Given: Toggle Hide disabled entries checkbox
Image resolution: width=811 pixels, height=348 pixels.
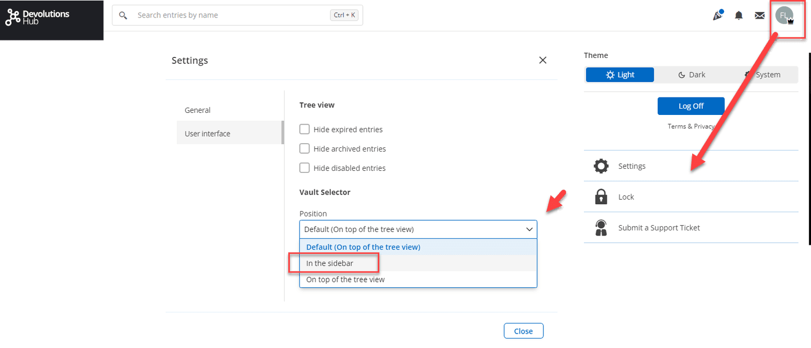Looking at the screenshot, I should click(305, 168).
